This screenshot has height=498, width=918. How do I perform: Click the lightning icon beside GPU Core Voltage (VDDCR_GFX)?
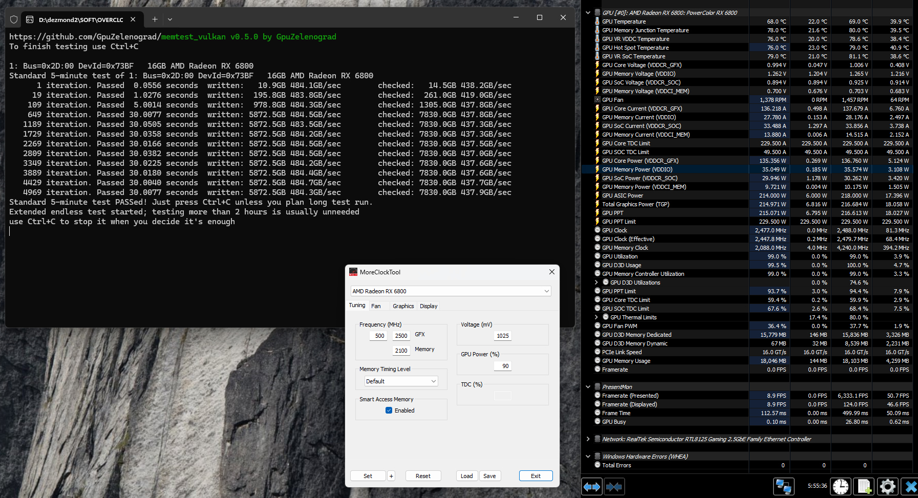click(x=597, y=65)
